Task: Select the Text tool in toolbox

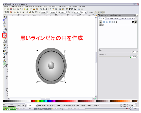Action: coord(4,57)
